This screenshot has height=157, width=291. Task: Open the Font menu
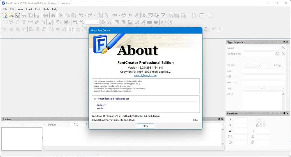click(38, 9)
